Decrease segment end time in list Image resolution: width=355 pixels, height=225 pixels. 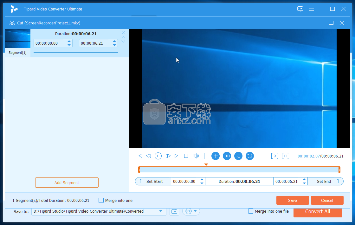point(114,45)
